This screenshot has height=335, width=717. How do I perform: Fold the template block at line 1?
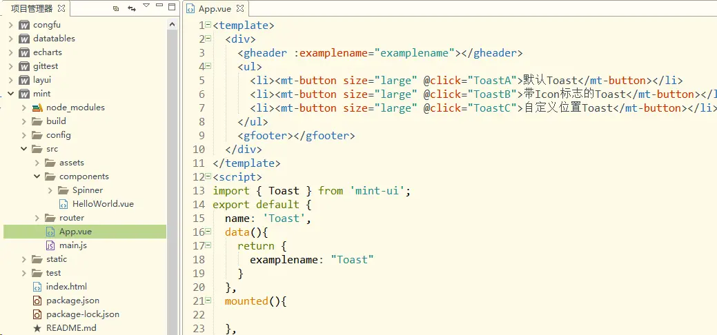tap(208, 25)
